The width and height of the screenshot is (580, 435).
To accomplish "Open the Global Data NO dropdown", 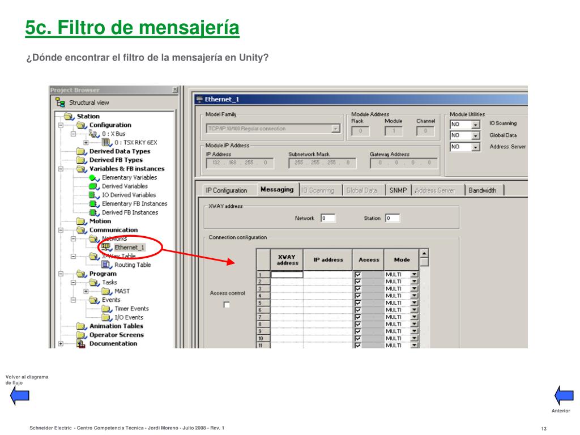I will [476, 136].
